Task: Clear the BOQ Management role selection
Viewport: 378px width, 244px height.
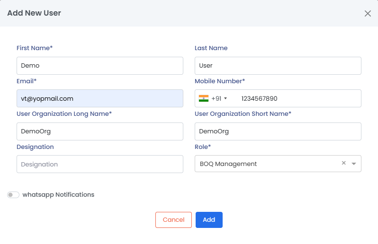Action: [344, 163]
